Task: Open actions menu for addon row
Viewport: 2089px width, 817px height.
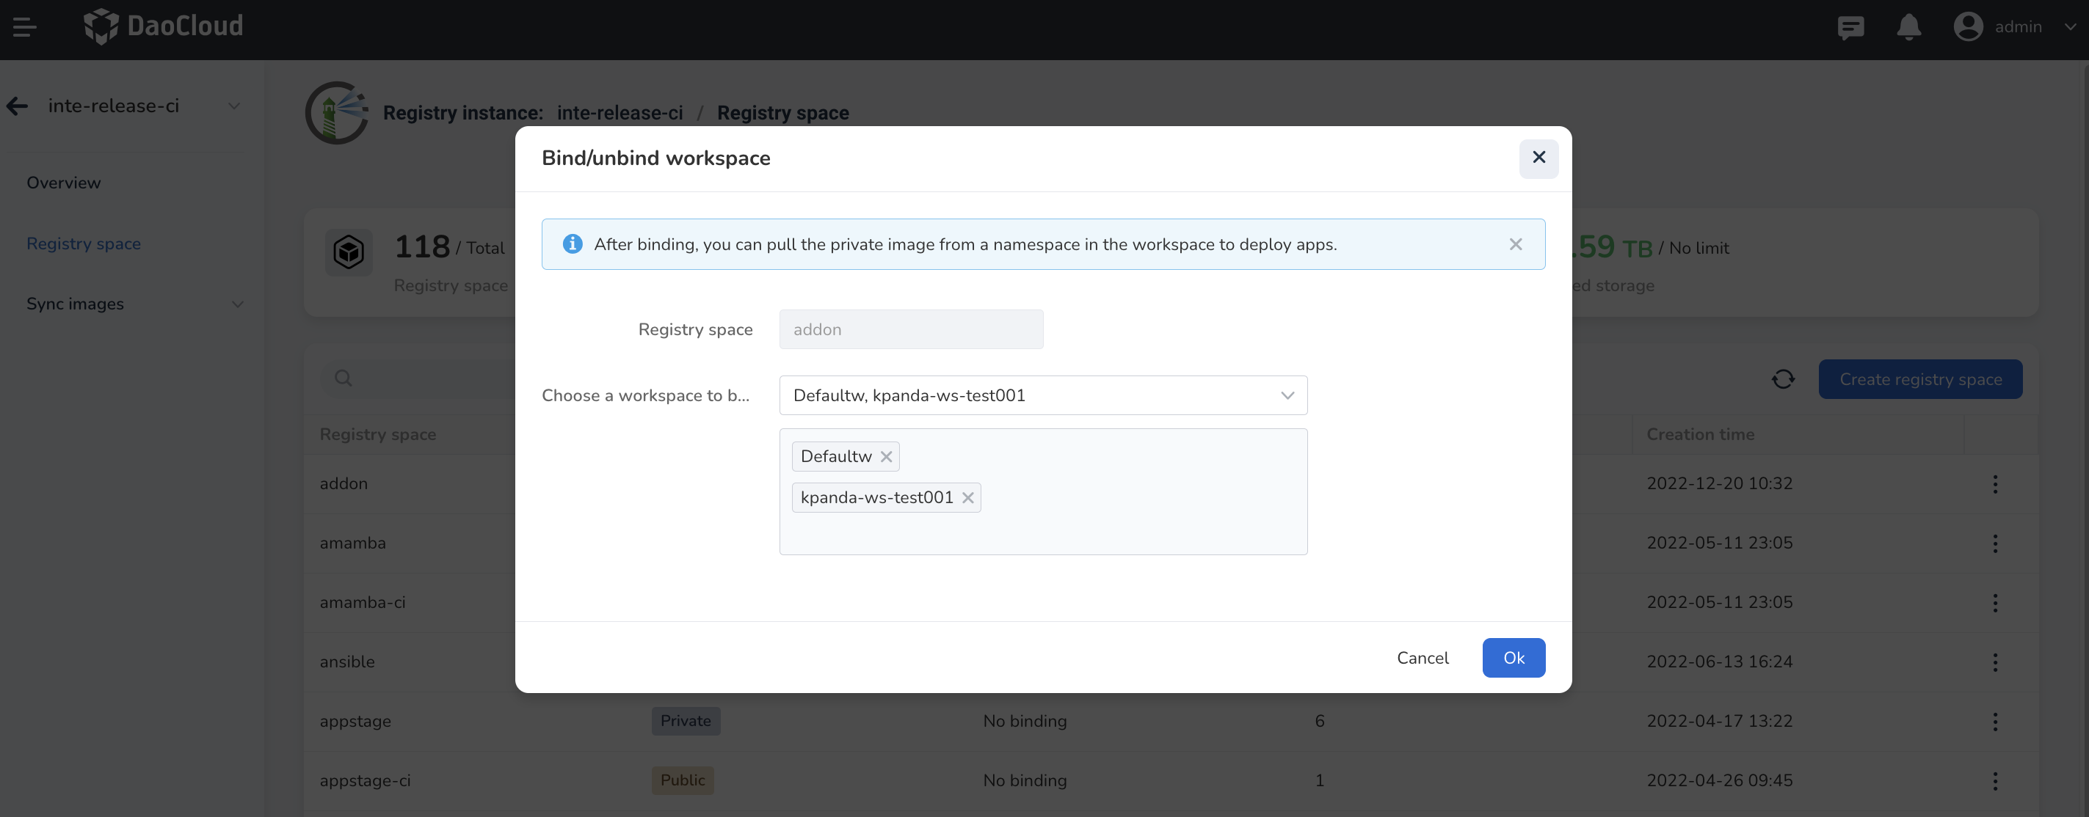Action: click(1995, 484)
